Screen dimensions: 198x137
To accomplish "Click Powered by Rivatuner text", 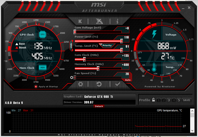I will click(160, 87).
